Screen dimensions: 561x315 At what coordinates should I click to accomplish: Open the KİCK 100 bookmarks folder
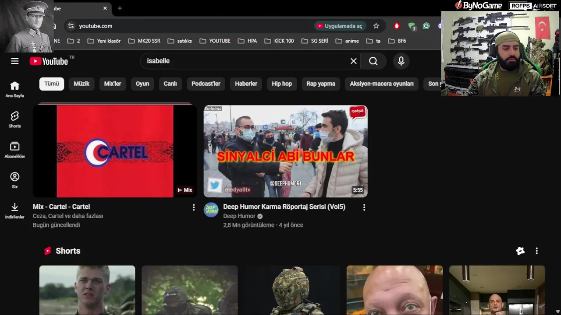click(279, 41)
